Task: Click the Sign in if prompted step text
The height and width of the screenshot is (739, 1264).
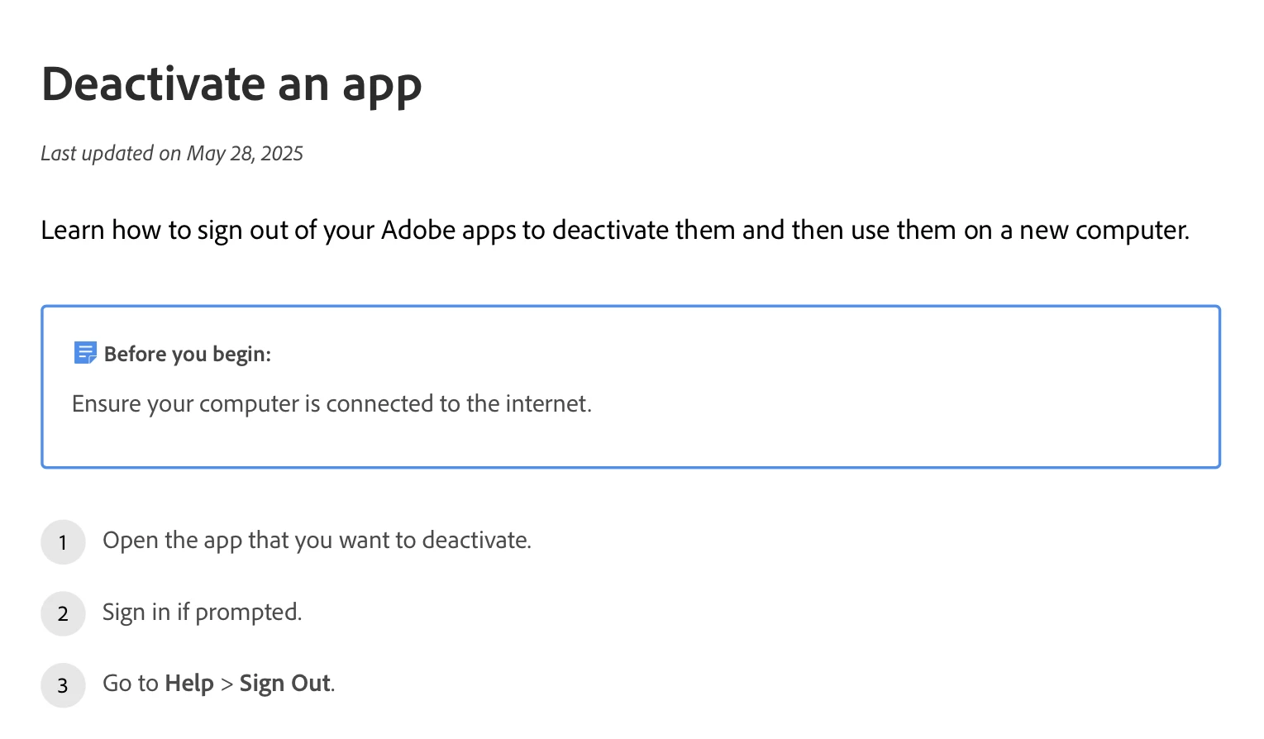Action: pyautogui.click(x=203, y=613)
